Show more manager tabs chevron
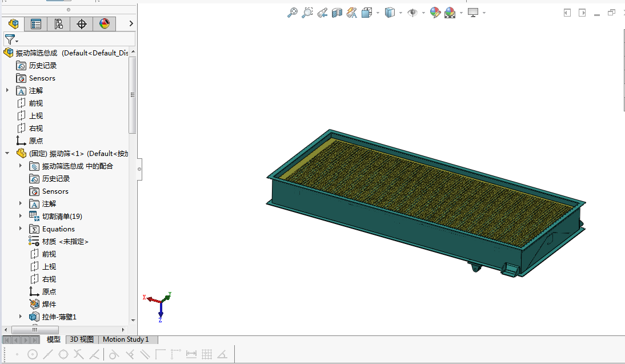 131,24
